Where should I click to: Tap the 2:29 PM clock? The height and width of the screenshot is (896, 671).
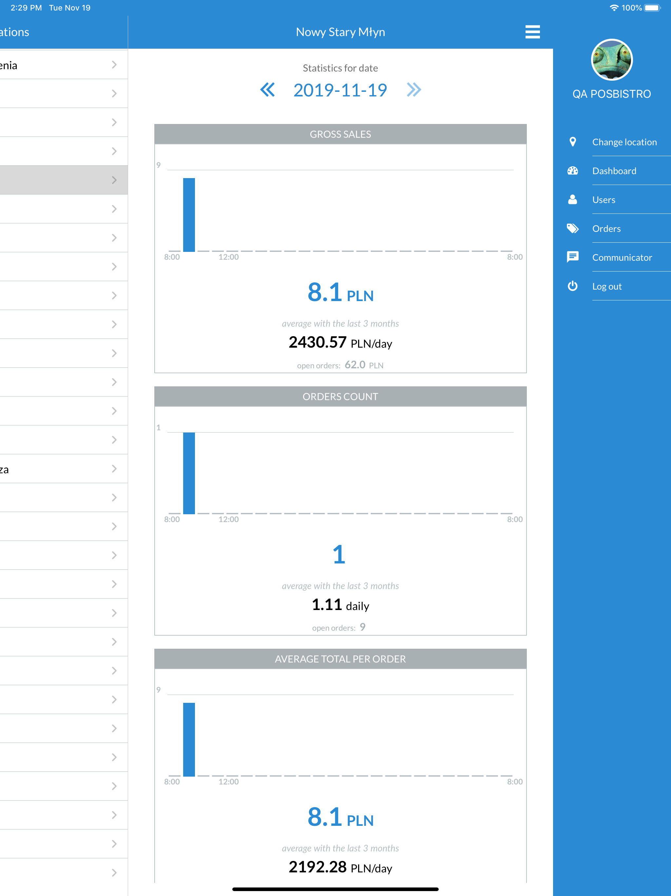pyautogui.click(x=26, y=8)
